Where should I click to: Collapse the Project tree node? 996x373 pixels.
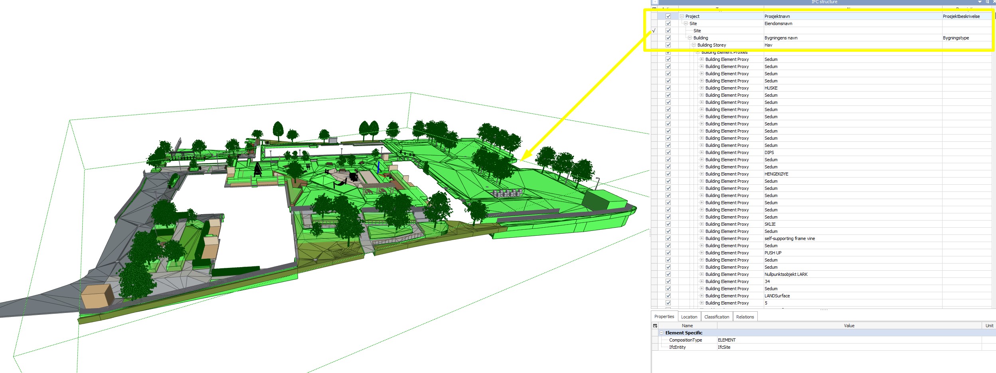point(682,16)
